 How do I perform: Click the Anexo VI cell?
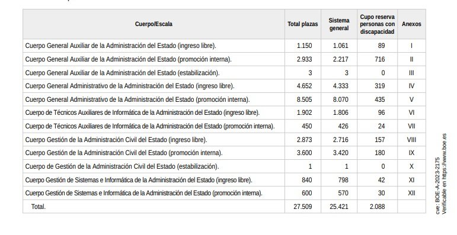pyautogui.click(x=411, y=112)
